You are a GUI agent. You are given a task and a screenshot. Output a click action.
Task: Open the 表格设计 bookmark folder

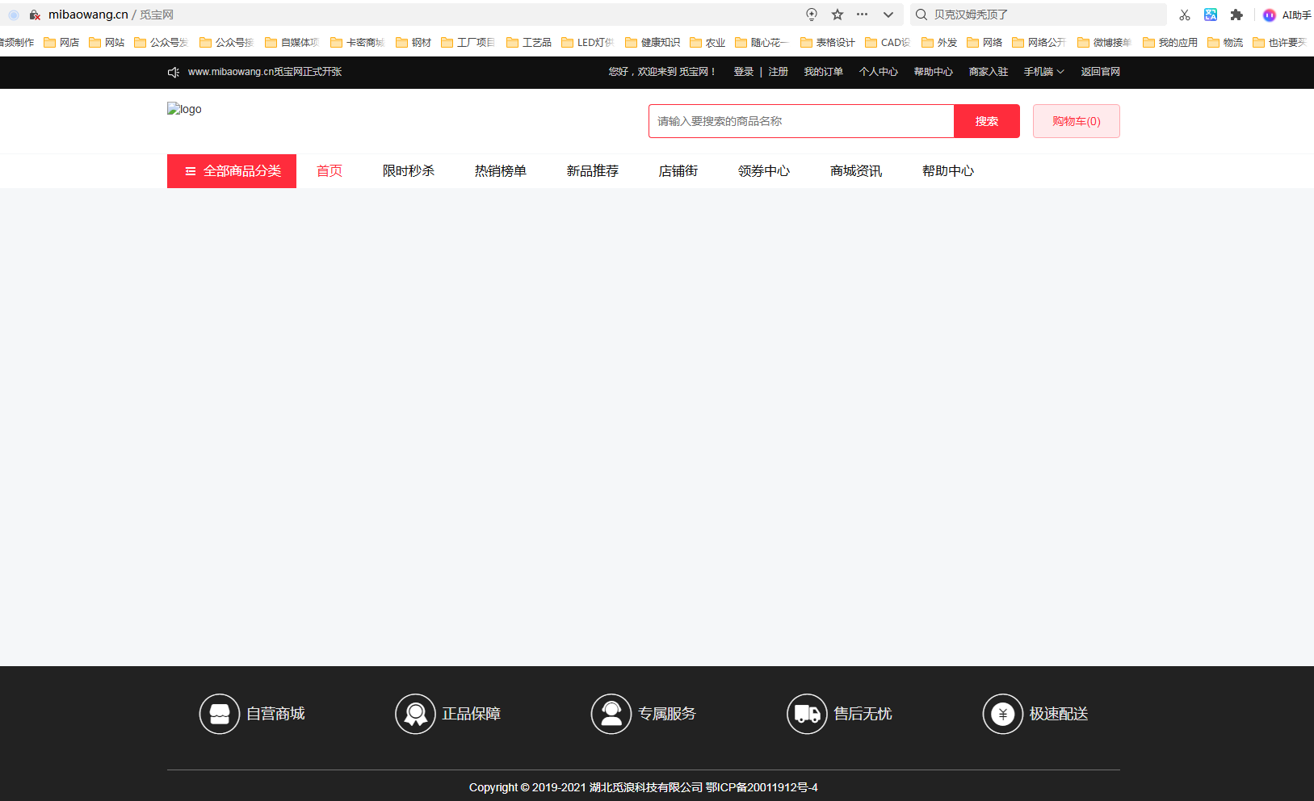point(828,42)
